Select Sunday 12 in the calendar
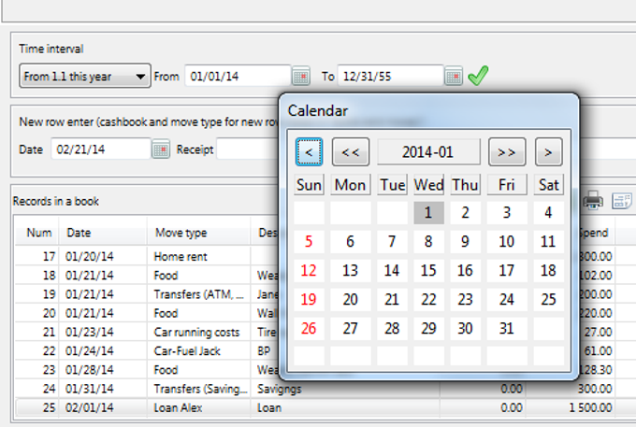The height and width of the screenshot is (427, 636). coord(309,271)
